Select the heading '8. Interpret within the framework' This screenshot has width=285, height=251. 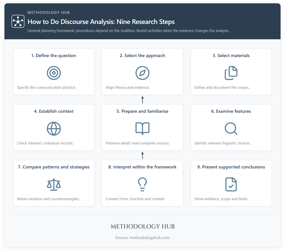point(142,167)
